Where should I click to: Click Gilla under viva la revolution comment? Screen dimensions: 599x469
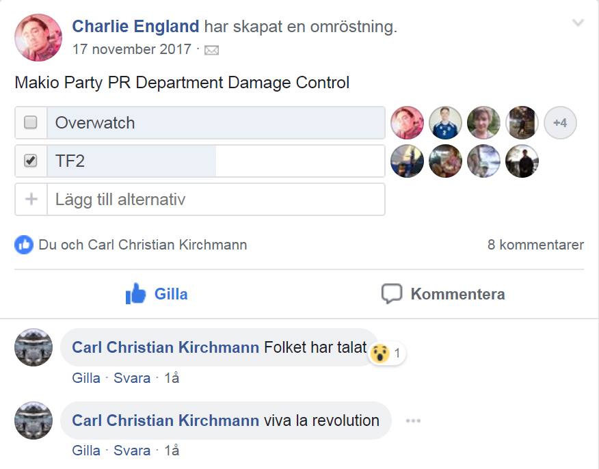click(x=86, y=451)
